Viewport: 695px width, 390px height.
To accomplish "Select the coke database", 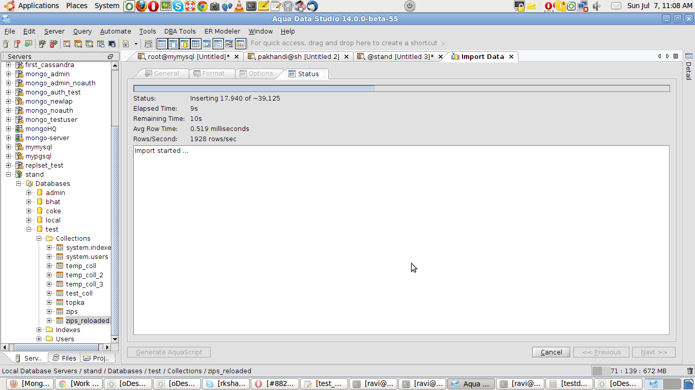I will click(53, 211).
